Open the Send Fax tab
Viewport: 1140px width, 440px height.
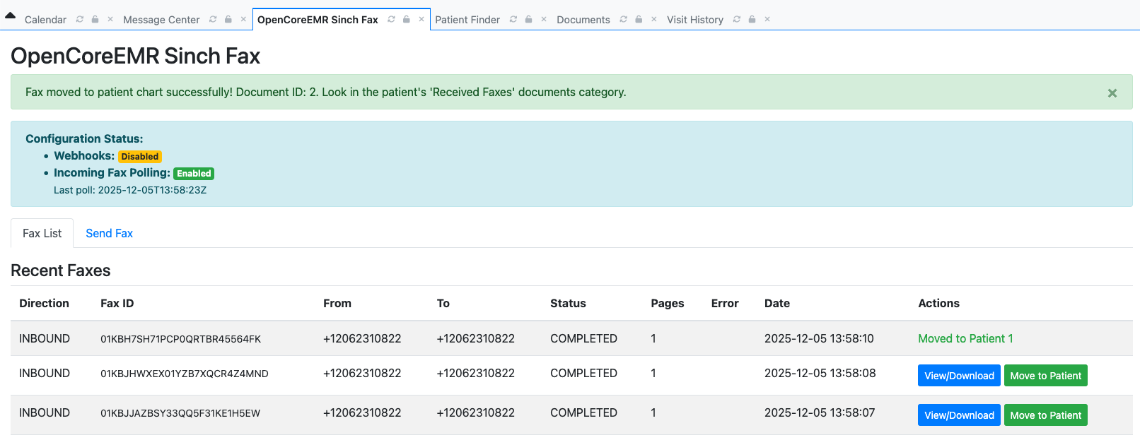click(x=109, y=233)
